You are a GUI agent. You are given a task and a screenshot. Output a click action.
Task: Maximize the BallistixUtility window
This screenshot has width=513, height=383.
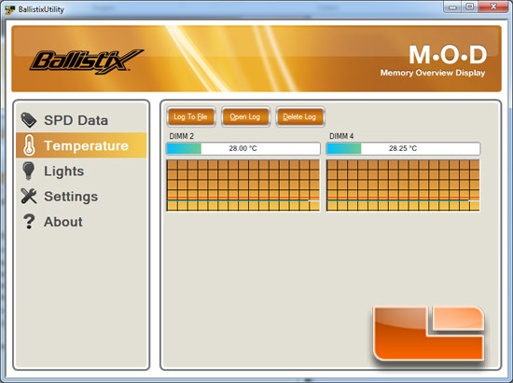click(x=469, y=7)
